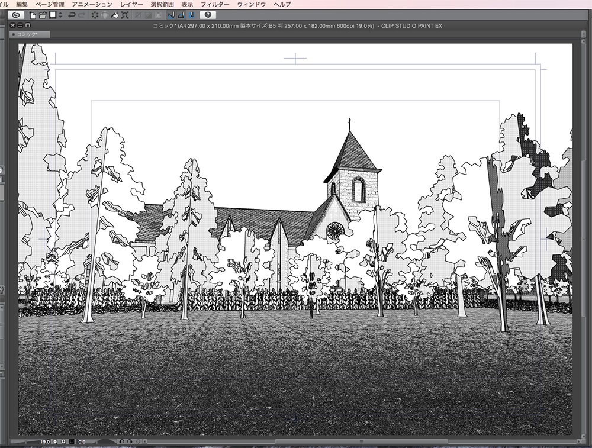Activate scale and rotate transform
The image size is (592, 448).
125,15
